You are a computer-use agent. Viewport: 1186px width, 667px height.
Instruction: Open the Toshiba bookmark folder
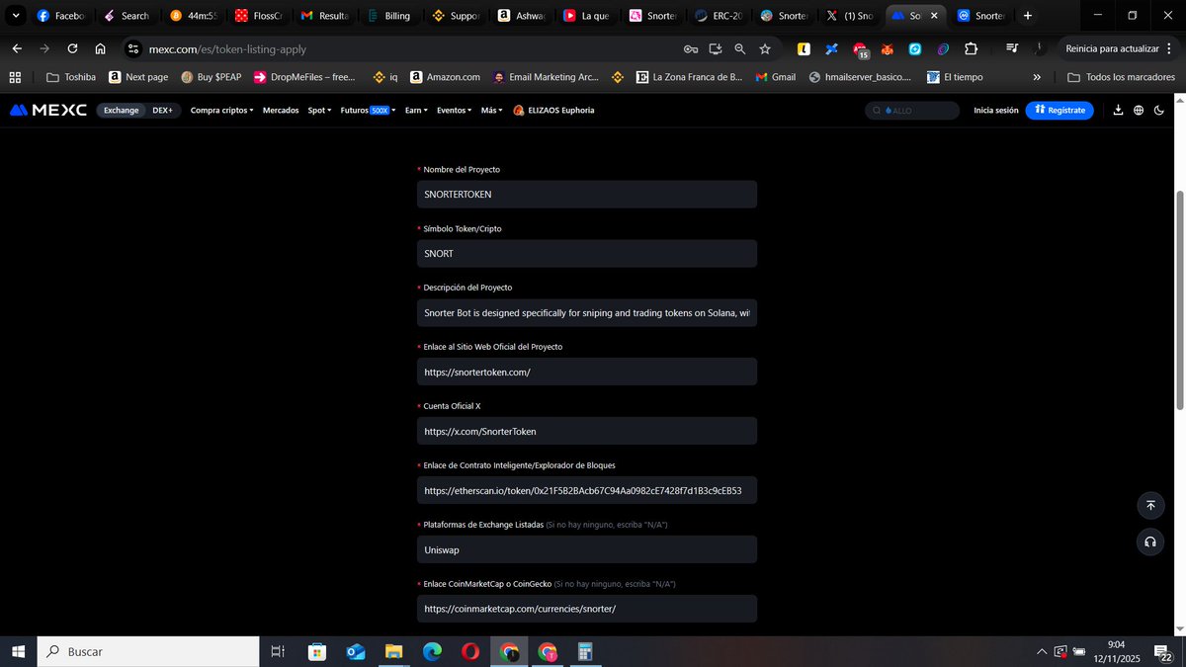coord(71,77)
